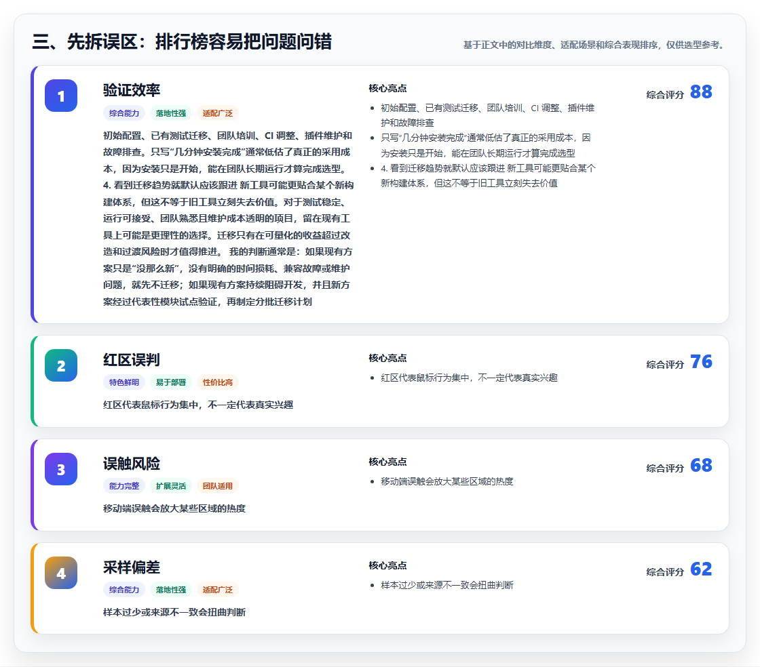Click the rank 2 number badge
Screen dimensions: 760x667
coord(61,365)
